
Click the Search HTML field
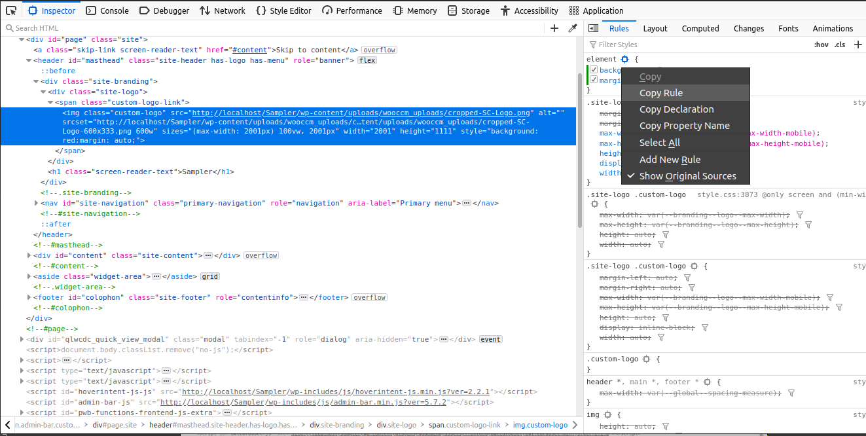pyautogui.click(x=274, y=28)
